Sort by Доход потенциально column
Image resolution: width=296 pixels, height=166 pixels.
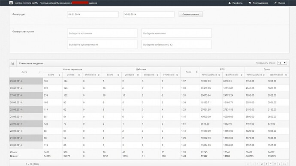tap(256, 75)
